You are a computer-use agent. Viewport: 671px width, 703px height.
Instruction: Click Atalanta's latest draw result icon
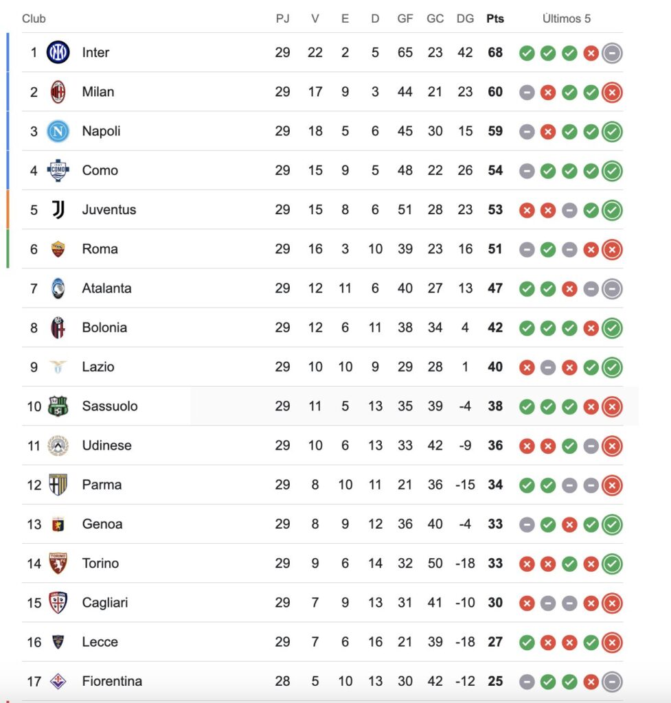[612, 289]
